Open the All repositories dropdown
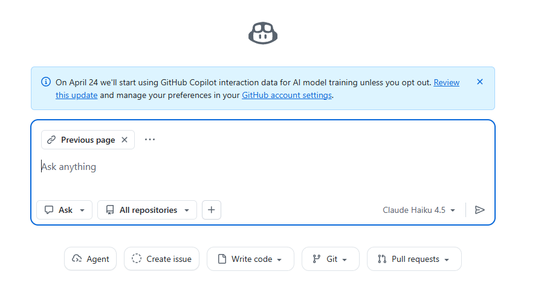 tap(147, 210)
